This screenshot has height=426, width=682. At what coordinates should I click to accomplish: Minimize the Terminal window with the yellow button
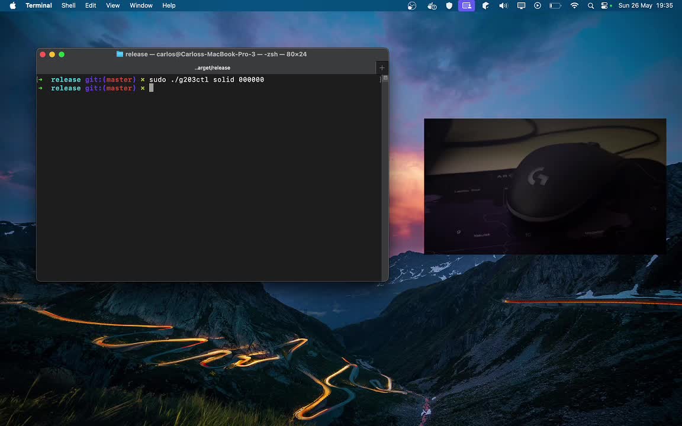[52, 54]
